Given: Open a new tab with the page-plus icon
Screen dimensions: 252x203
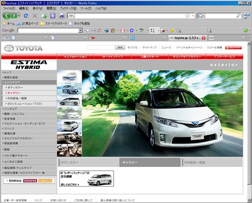Looking at the screenshot, I should click(44, 16).
